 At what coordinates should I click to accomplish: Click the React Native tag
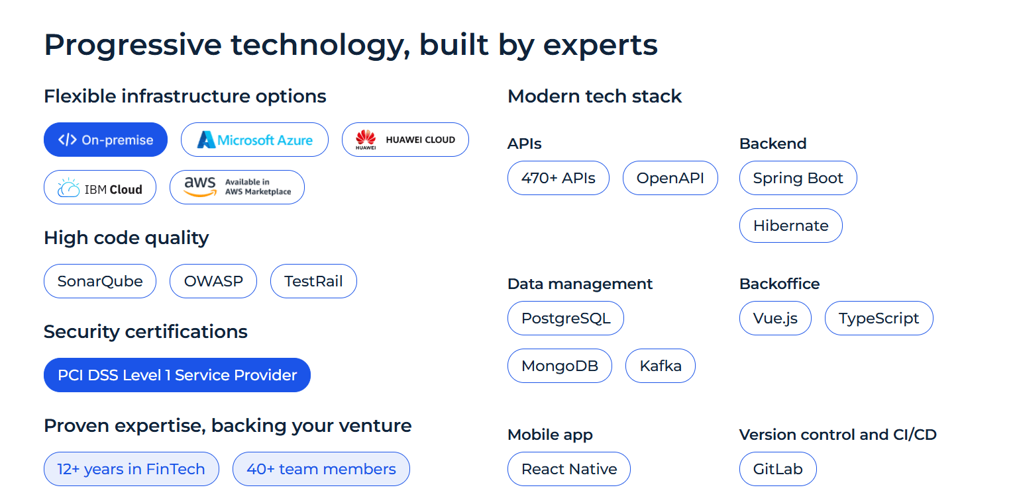[569, 469]
